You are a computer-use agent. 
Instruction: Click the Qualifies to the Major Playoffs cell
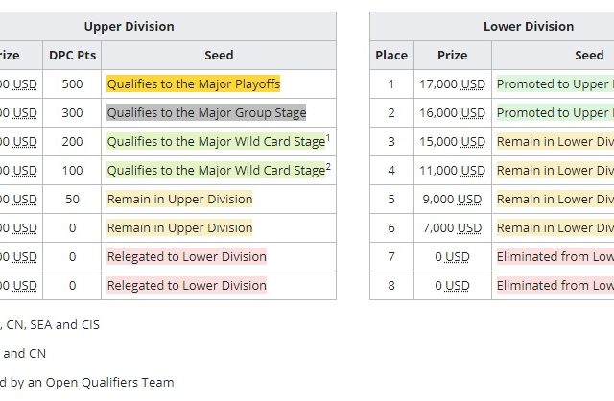[194, 84]
